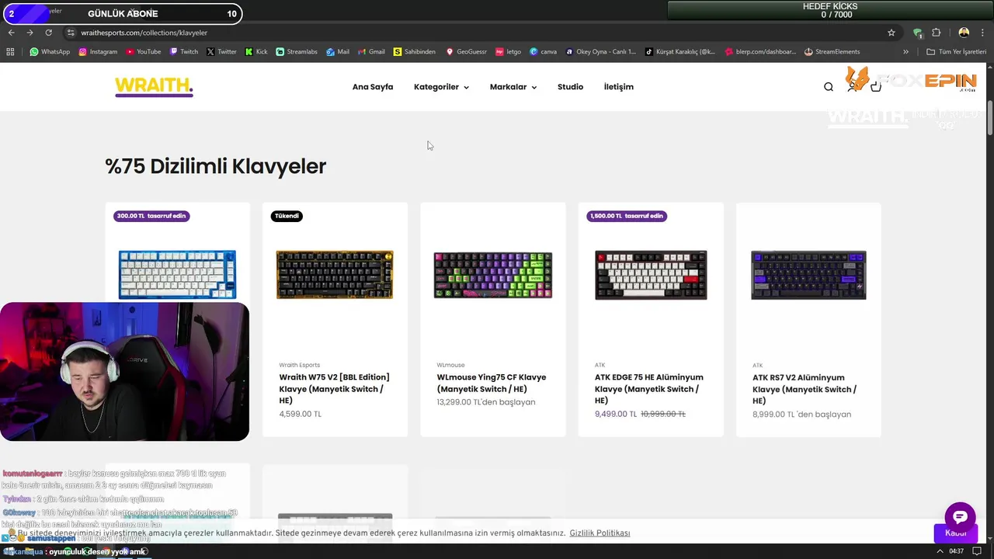Click the browser forward arrow
This screenshot has width=994, height=559.
[x=30, y=33]
